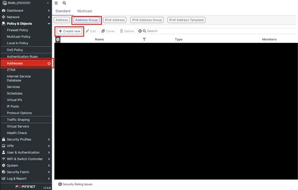This screenshot has width=298, height=190.
Task: Sort by the Type column header
Action: point(179,39)
